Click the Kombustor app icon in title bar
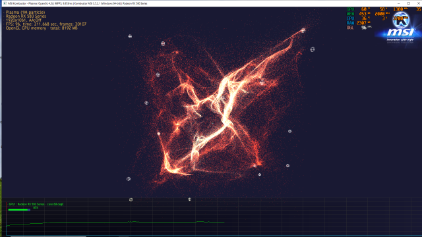 [x=5, y=3]
